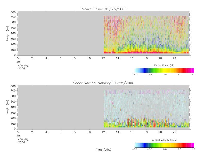Click the Return Power color scale bar
This screenshot has width=204, height=157.
click(x=164, y=70)
